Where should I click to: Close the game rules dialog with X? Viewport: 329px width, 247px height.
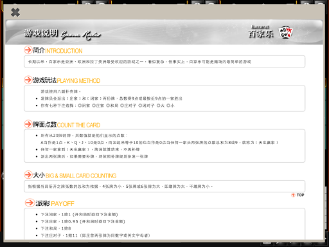pyautogui.click(x=15, y=12)
